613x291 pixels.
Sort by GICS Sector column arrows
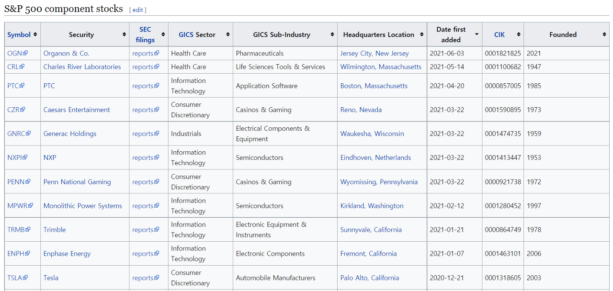pyautogui.click(x=228, y=34)
